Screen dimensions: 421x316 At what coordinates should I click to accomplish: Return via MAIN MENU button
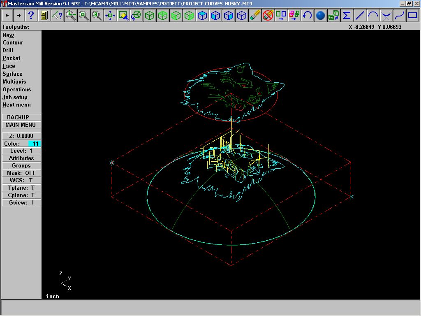[x=21, y=125]
